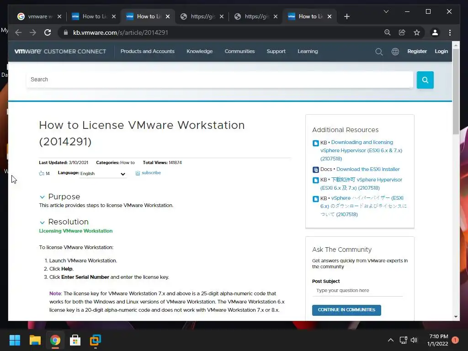
Task: Click the address bar URL
Action: (121, 32)
